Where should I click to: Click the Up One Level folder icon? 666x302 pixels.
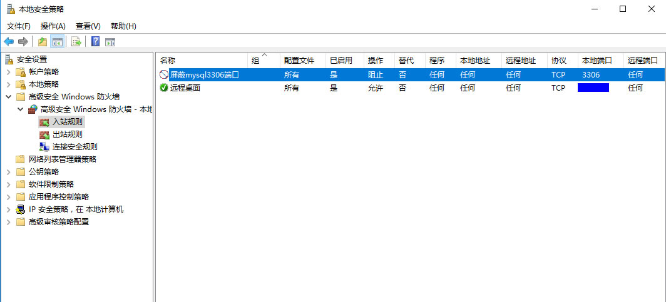42,42
